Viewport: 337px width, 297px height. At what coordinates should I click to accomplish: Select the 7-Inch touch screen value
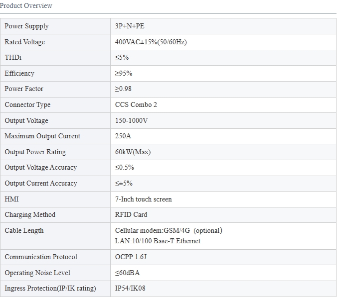coord(144,199)
